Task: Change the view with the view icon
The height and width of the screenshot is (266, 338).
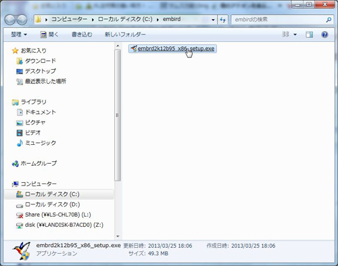Action: 286,35
